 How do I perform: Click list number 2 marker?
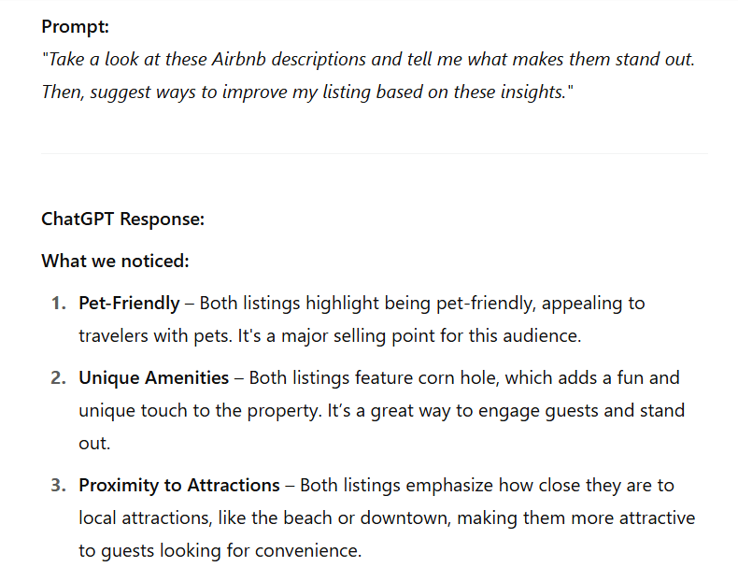pyautogui.click(x=59, y=377)
